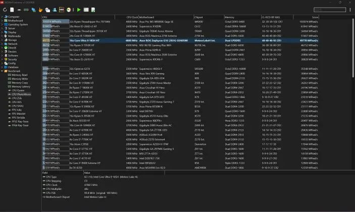Open the Memory Read benchmark

pyautogui.click(x=20, y=75)
